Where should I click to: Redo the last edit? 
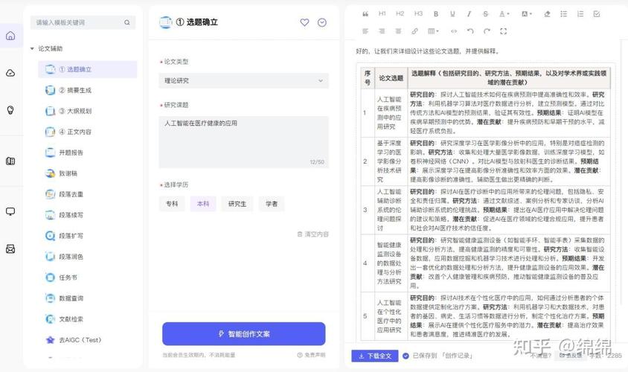(487, 31)
